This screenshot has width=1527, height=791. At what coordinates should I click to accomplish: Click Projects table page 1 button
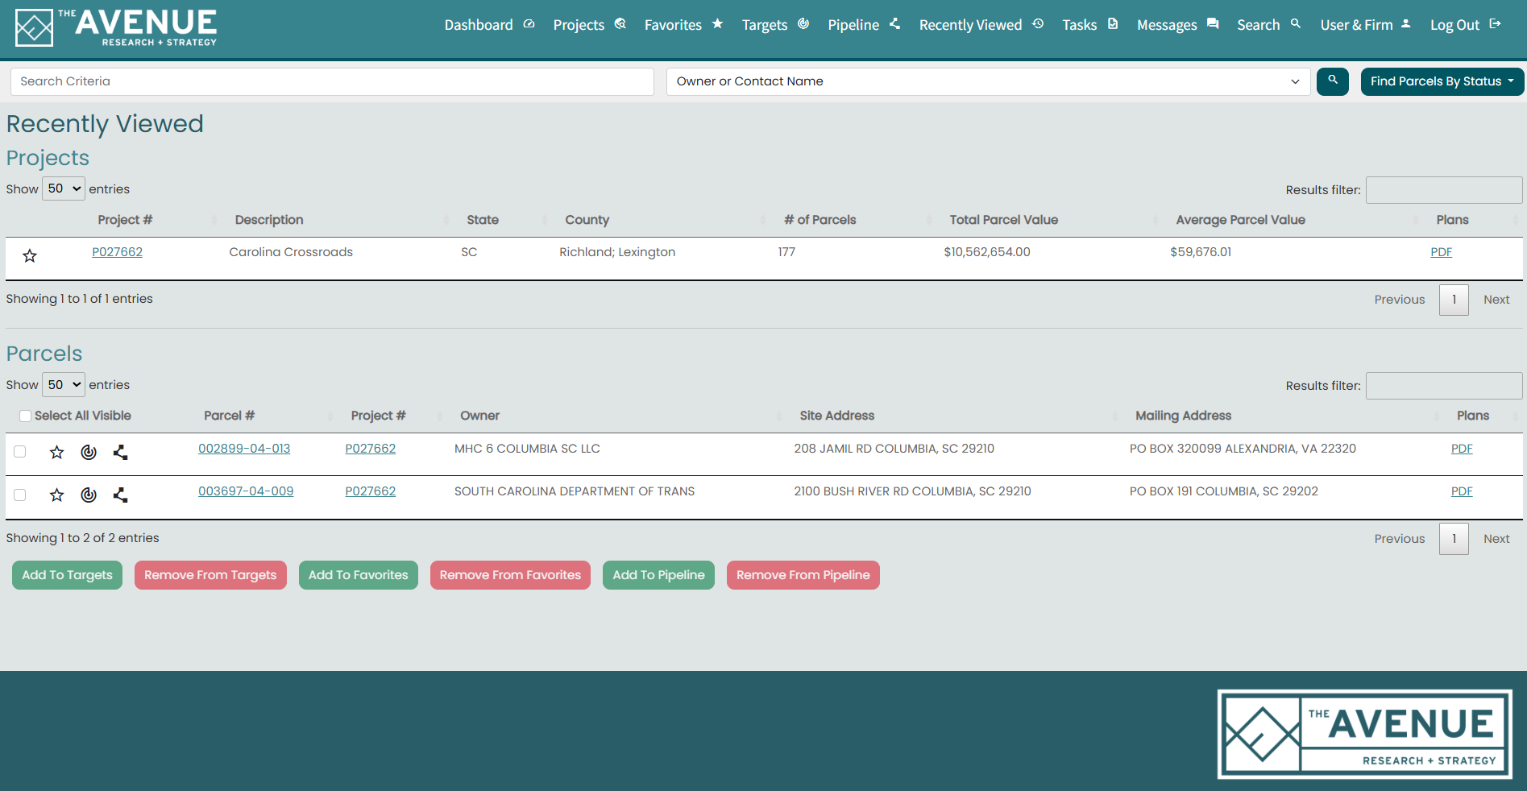[x=1454, y=300]
